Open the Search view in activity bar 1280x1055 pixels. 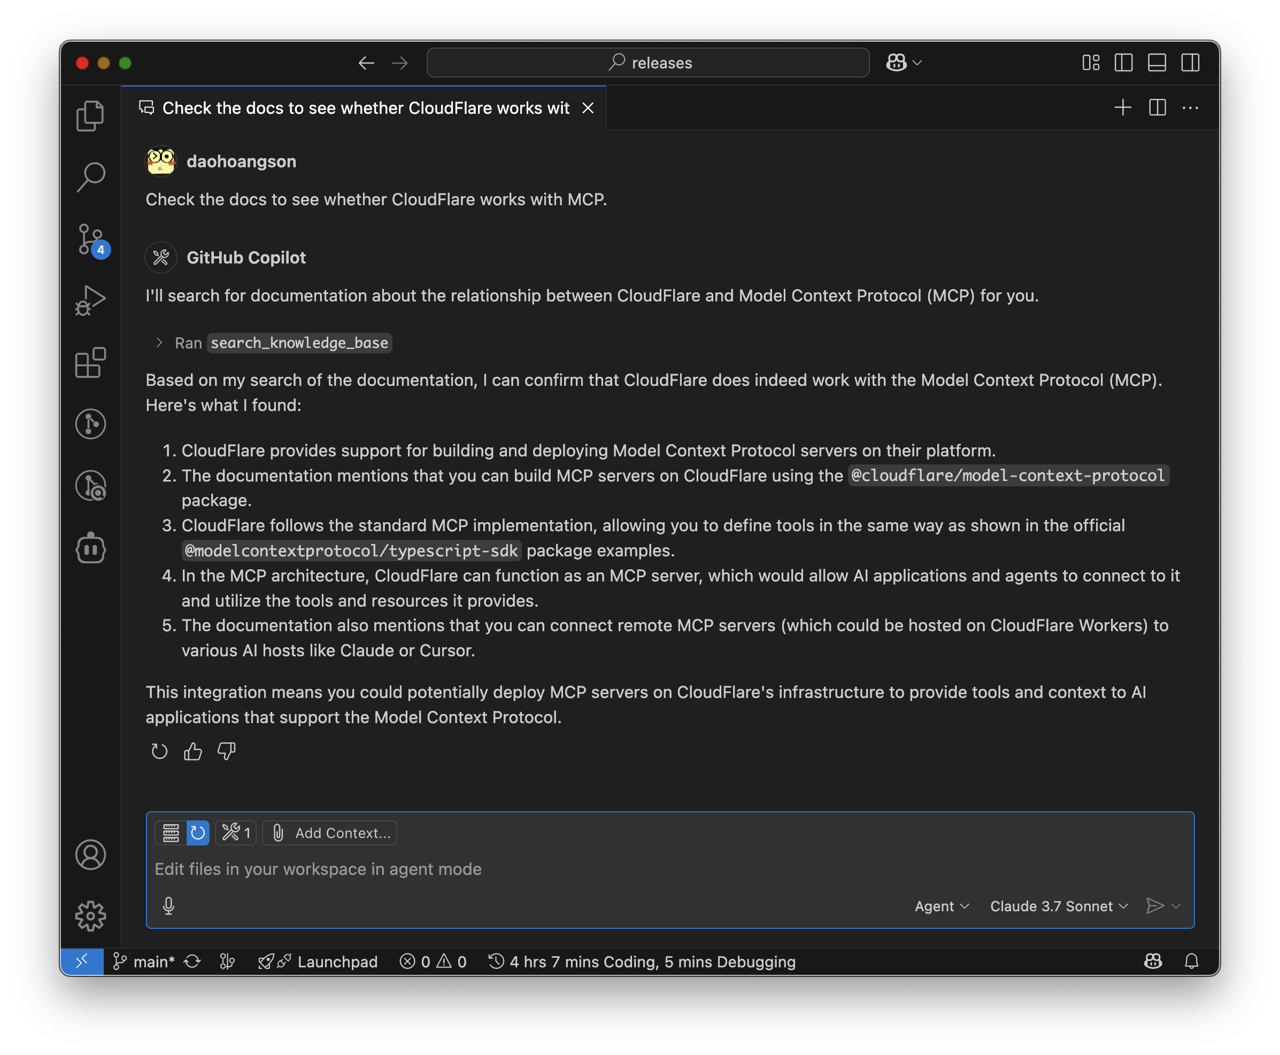pos(91,177)
